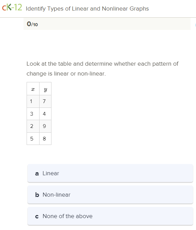
Task: Click the 0/10 score indicator
Action: [32, 24]
